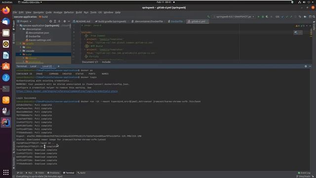
Task: Open the Git tool window tab
Action: [x=20, y=173]
